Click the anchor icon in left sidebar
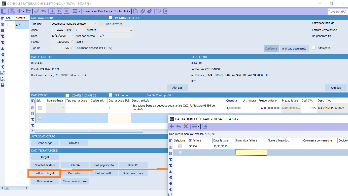Screen dimensions: 348x196 tap(3, 49)
